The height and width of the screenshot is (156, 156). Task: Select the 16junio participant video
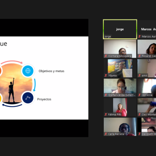pos(120,68)
